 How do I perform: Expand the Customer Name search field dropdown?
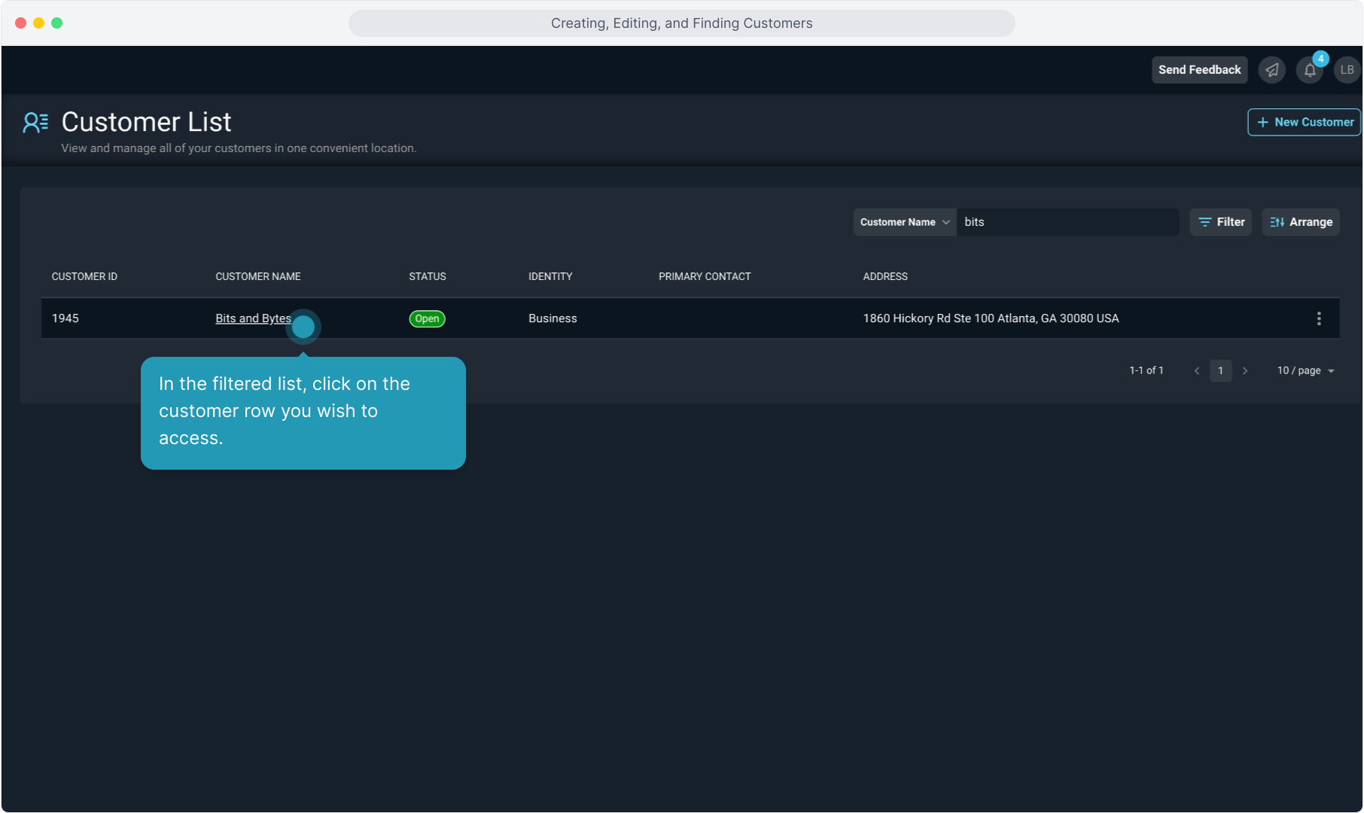click(x=904, y=222)
